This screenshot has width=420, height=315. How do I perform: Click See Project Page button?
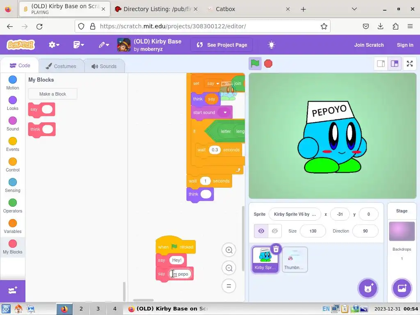click(x=222, y=45)
